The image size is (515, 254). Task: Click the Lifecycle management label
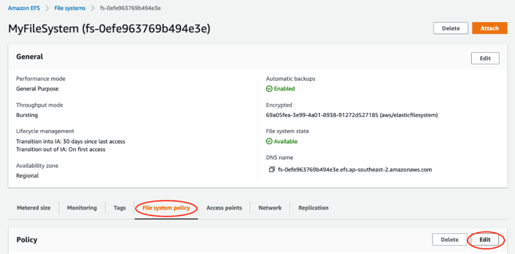tap(45, 131)
